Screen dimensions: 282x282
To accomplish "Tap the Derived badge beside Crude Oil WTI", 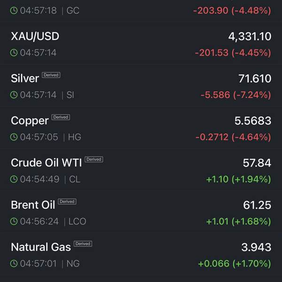I will 94,159.
